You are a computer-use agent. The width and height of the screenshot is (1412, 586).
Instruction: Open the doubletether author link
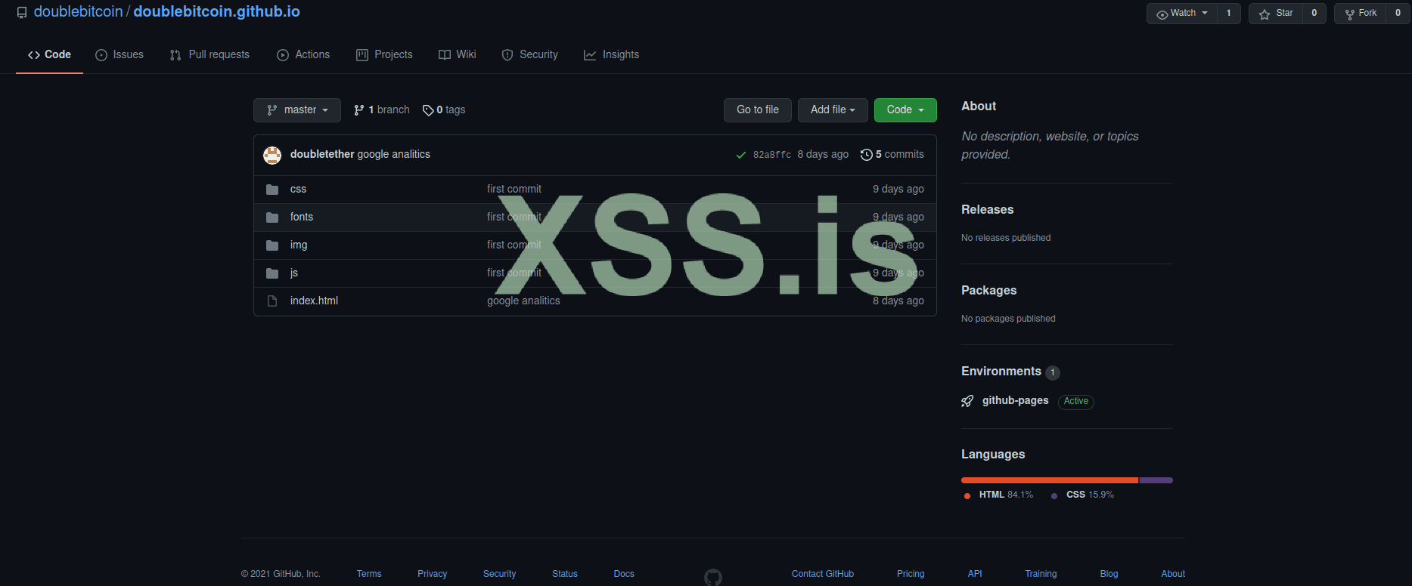pyautogui.click(x=322, y=154)
